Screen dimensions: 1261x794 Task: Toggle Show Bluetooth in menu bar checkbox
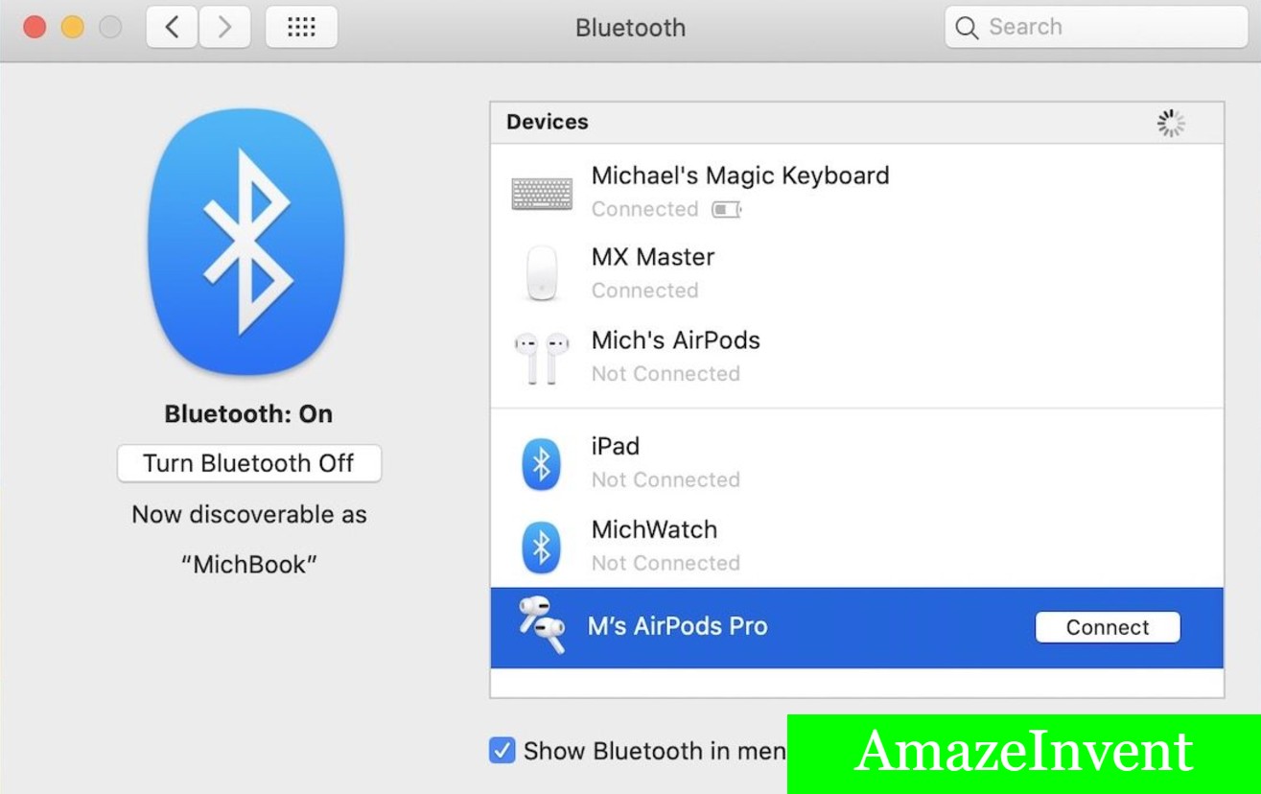[502, 750]
